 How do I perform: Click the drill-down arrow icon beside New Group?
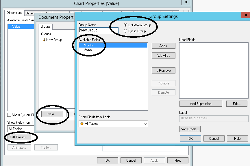[44, 40]
